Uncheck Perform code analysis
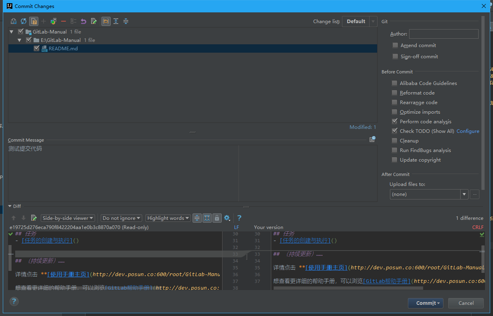The height and width of the screenshot is (316, 493). [395, 122]
